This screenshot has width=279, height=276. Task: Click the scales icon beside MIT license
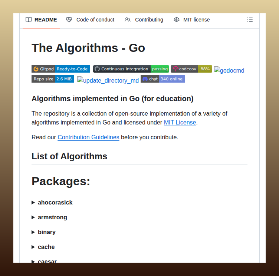177,20
